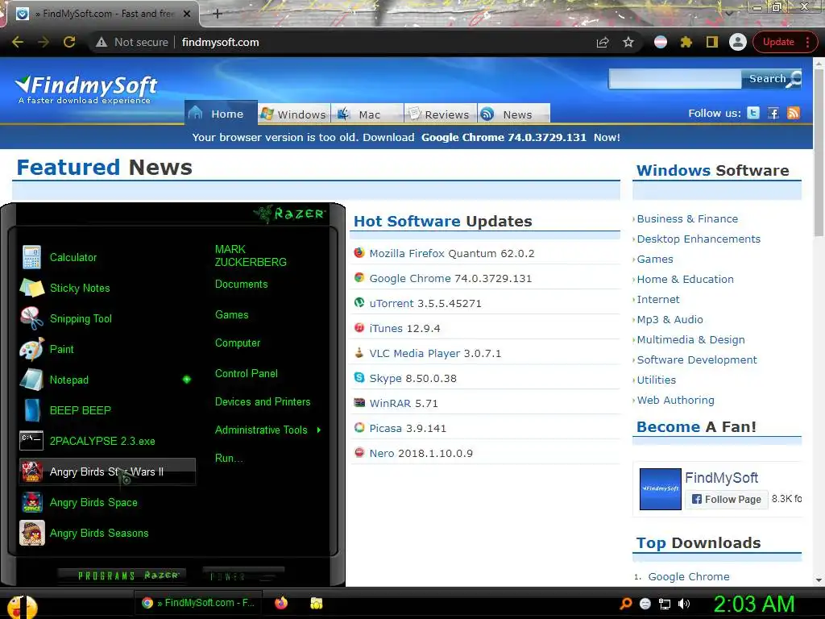Open the MARK ZUCKERBERG user folder
This screenshot has height=619, width=825.
[251, 255]
